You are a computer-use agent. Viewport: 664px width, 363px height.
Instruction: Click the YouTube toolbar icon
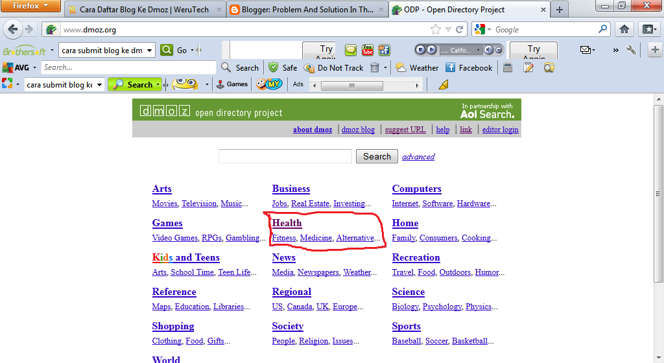coord(368,50)
